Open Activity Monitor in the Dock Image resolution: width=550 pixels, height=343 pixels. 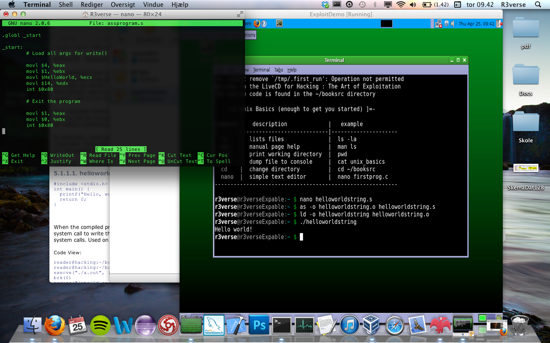click(304, 325)
